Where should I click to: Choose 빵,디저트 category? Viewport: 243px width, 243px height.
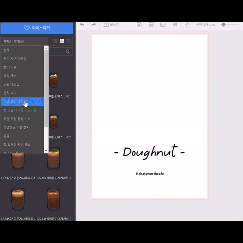click(22, 67)
